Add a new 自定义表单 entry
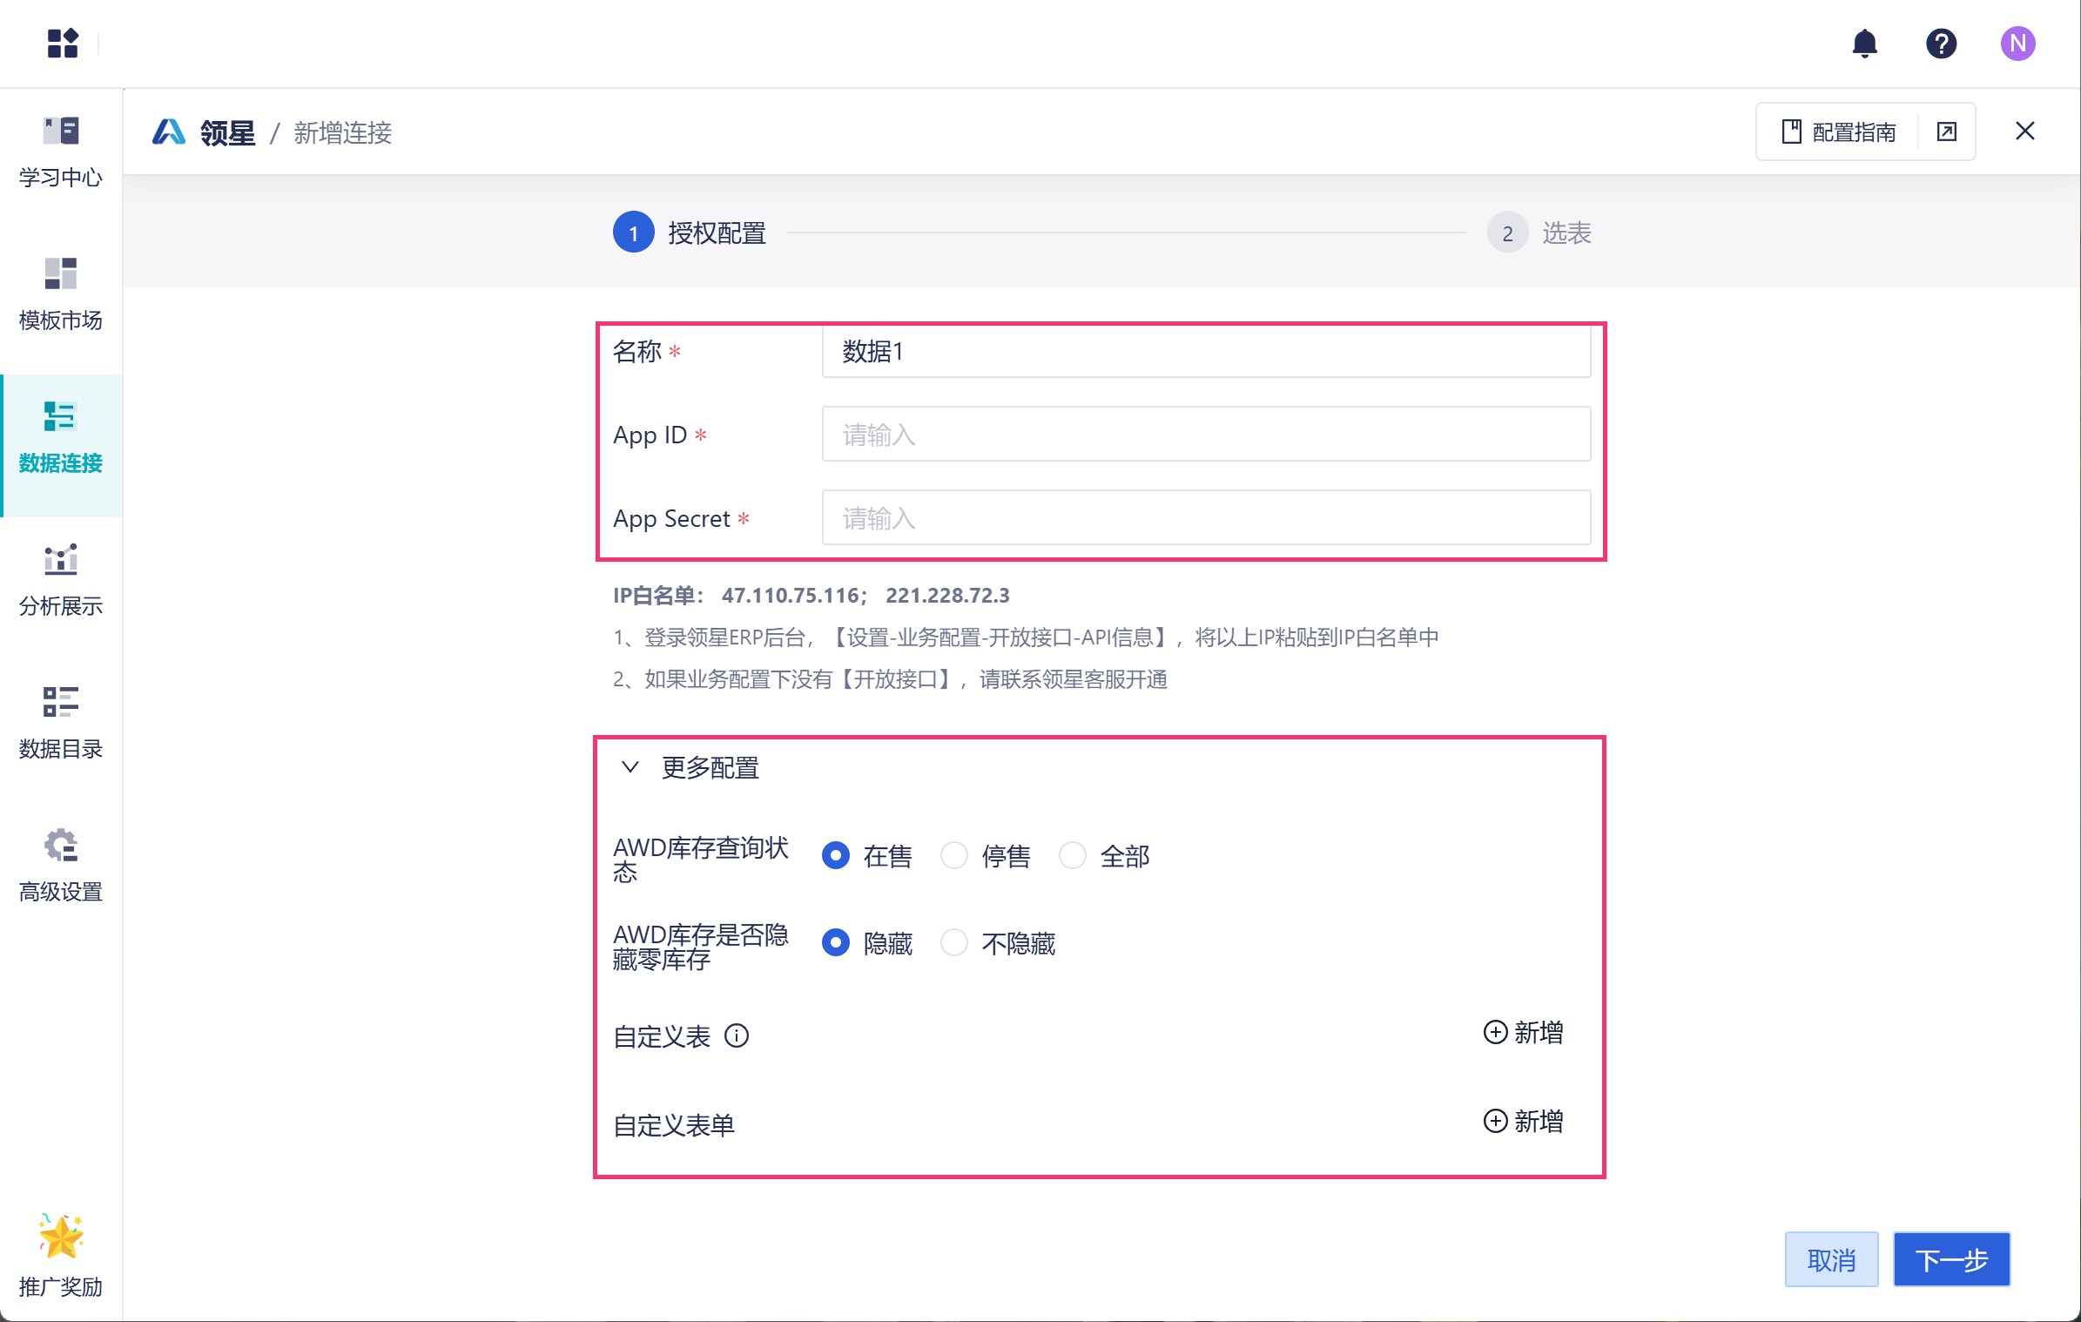This screenshot has height=1322, width=2081. click(x=1524, y=1121)
